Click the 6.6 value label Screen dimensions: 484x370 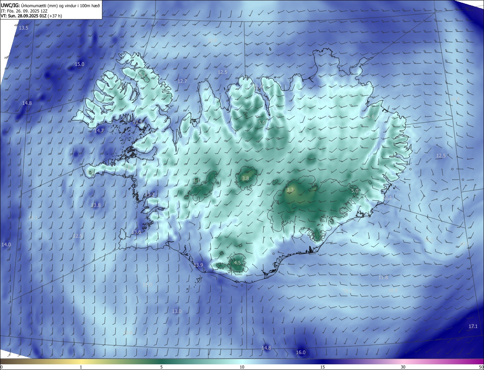pos(371,117)
